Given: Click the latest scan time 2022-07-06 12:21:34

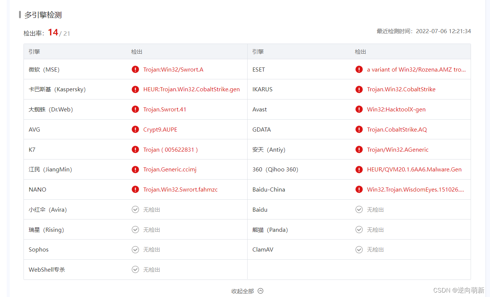Looking at the screenshot, I should (x=443, y=31).
